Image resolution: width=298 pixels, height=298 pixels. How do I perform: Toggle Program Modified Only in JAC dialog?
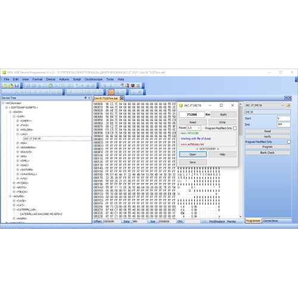click(x=235, y=128)
